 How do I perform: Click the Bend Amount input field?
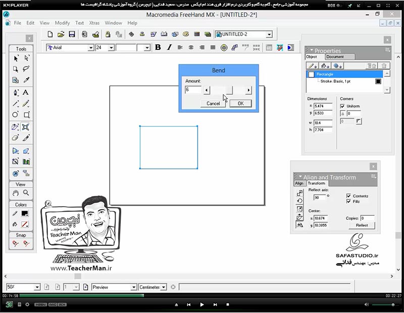point(193,90)
